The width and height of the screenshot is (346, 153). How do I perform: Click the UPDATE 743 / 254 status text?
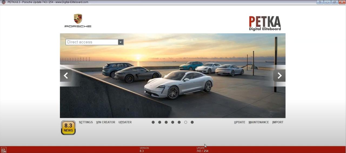(x=202, y=150)
